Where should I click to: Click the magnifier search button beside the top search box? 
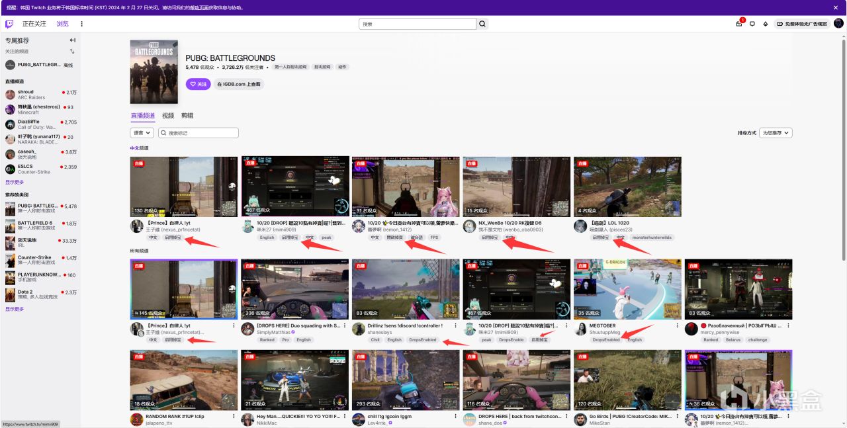click(482, 24)
